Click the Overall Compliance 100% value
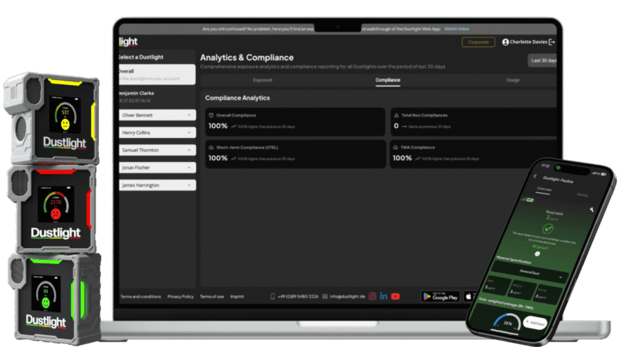Image resolution: width=617 pixels, height=347 pixels. 217,126
